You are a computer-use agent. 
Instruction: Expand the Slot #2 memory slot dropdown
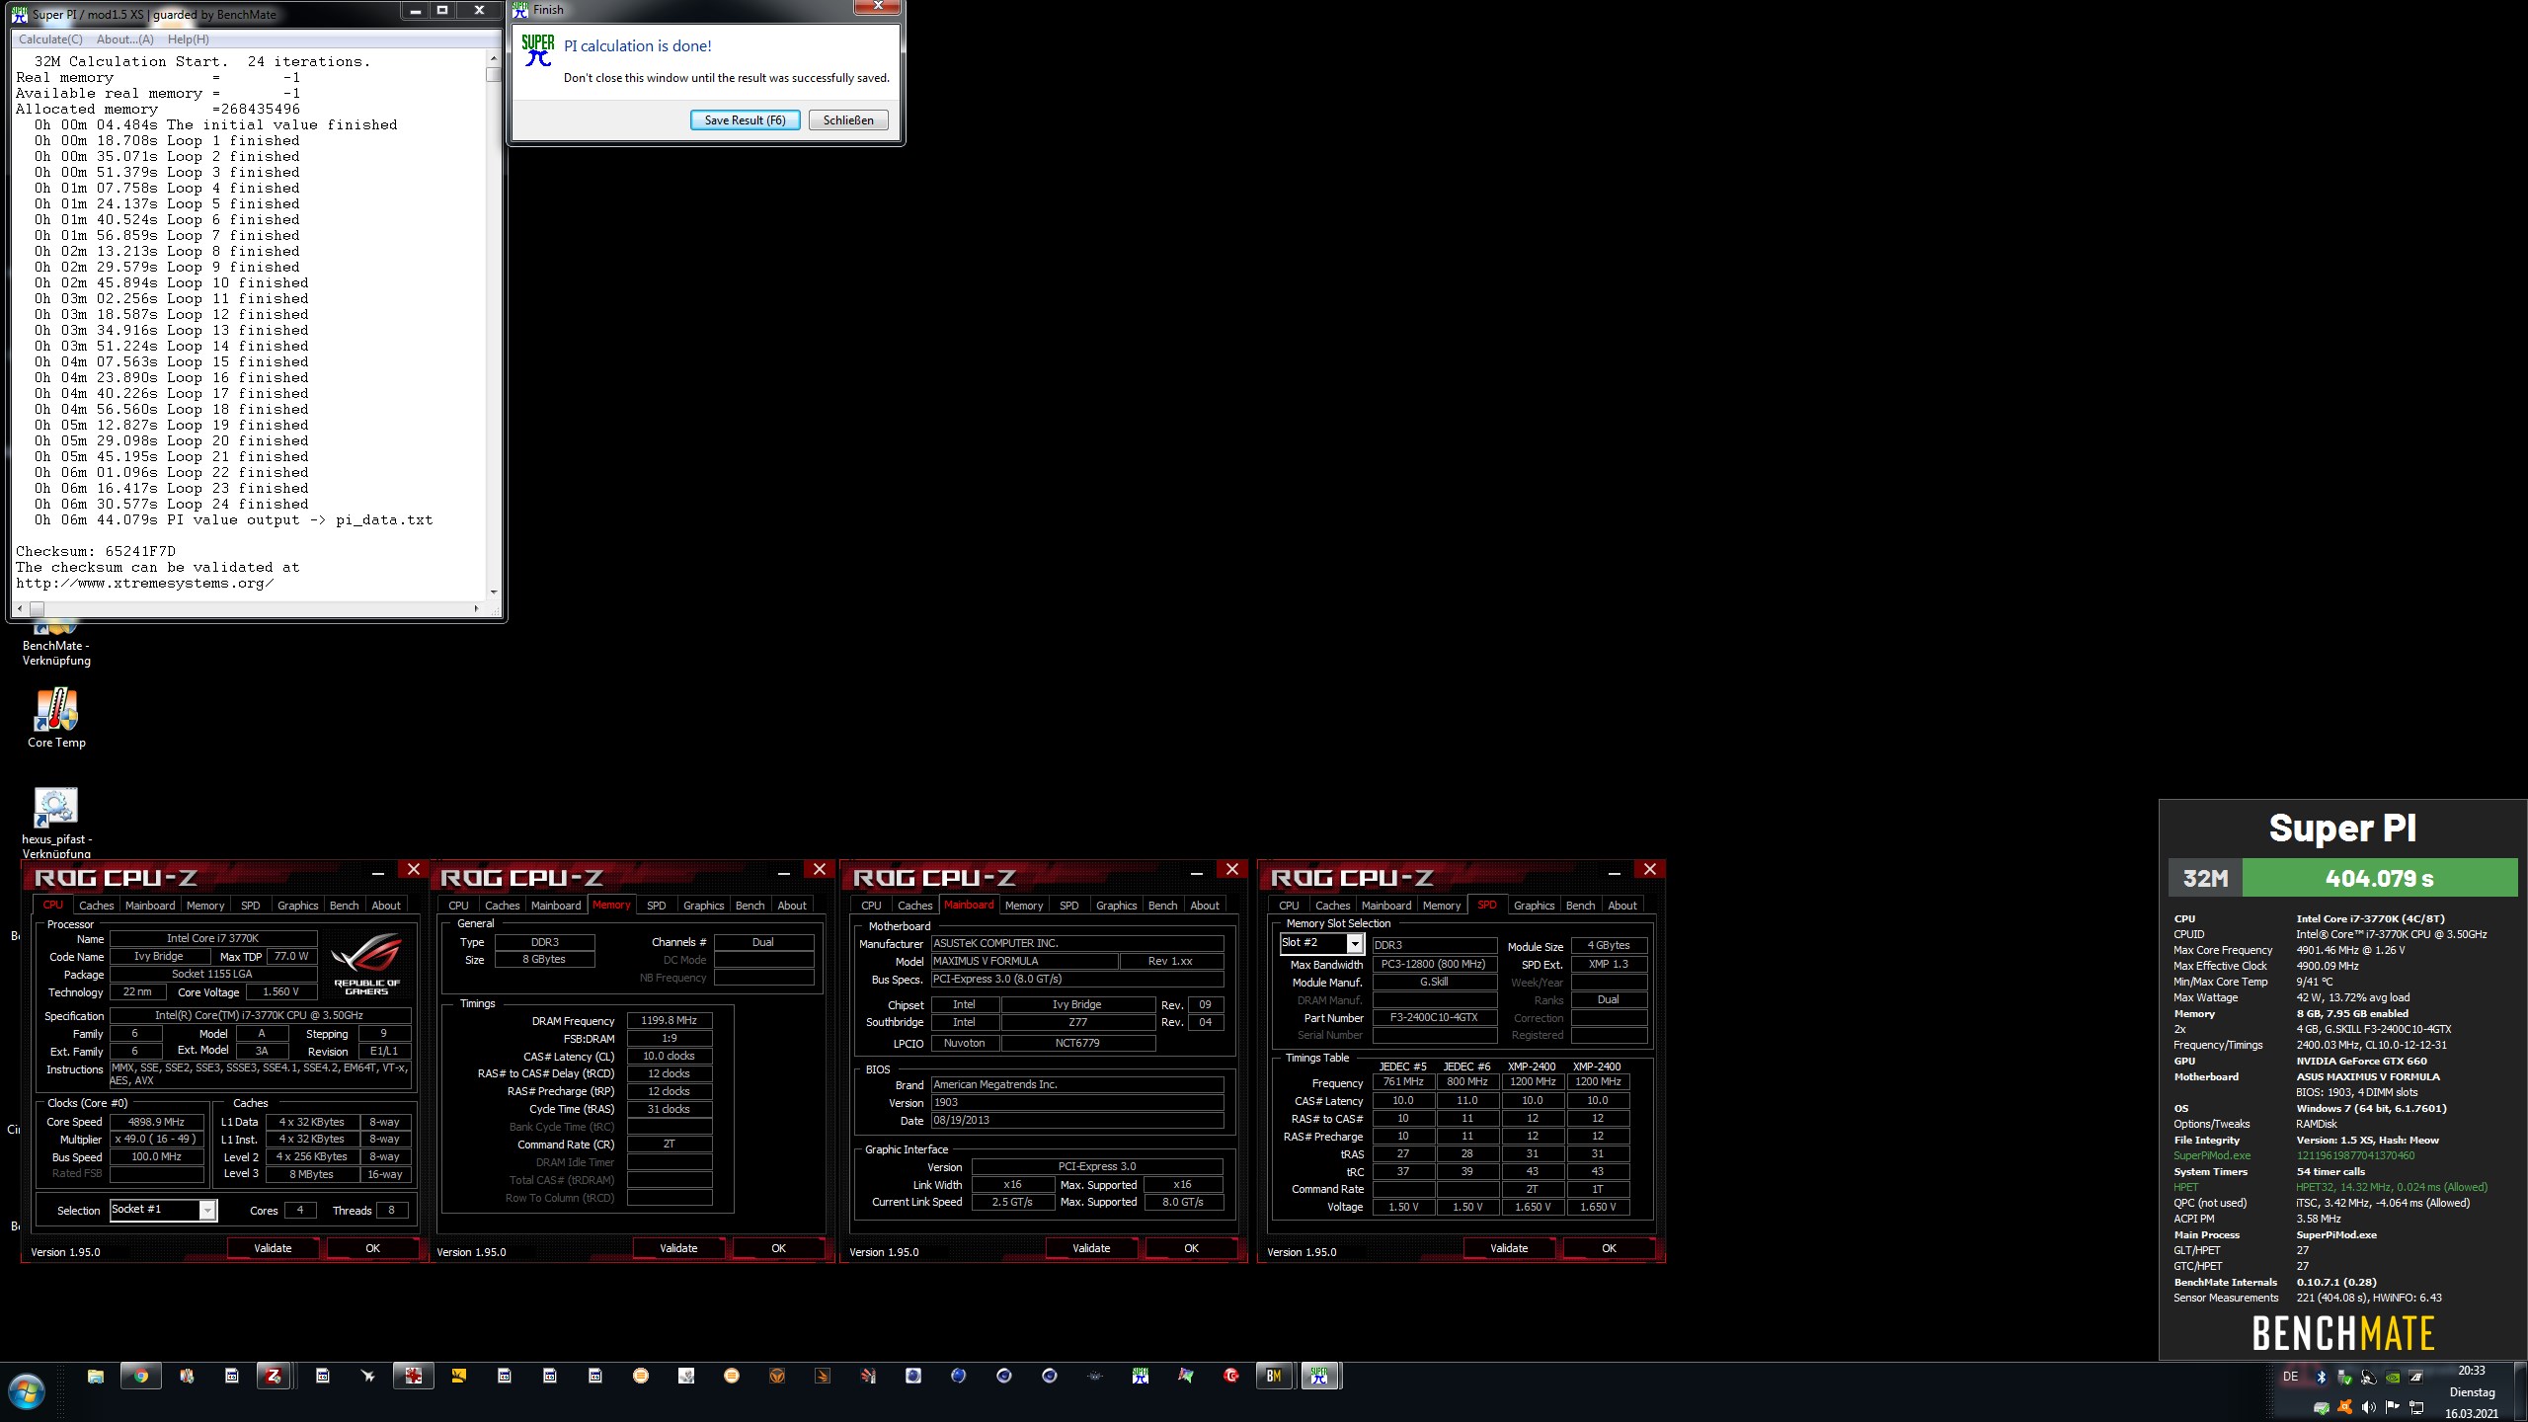click(x=1355, y=944)
